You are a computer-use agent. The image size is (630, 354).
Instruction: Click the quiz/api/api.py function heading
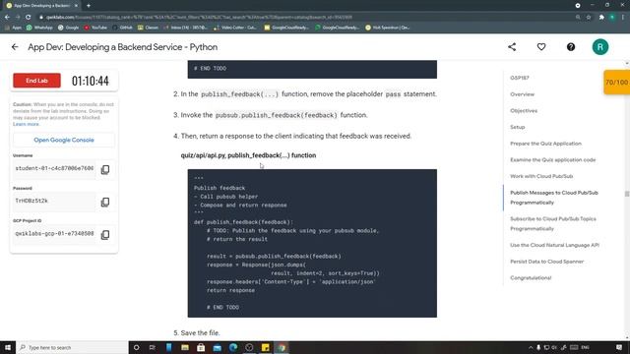tap(248, 155)
